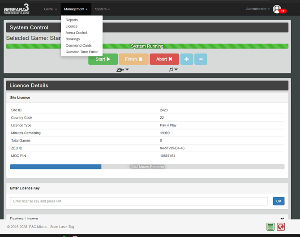The image size is (300, 237).
Task: Select MOC PIN value 10857464
Action: click(167, 156)
